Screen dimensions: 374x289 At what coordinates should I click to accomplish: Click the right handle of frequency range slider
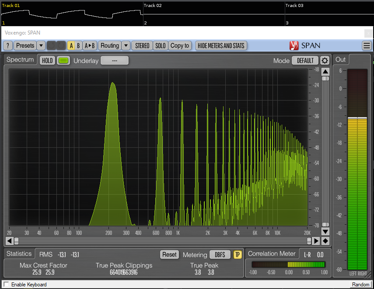(309, 241)
